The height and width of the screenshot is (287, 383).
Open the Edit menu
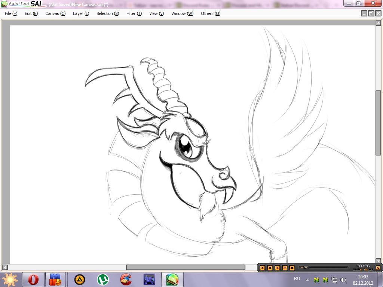point(31,13)
